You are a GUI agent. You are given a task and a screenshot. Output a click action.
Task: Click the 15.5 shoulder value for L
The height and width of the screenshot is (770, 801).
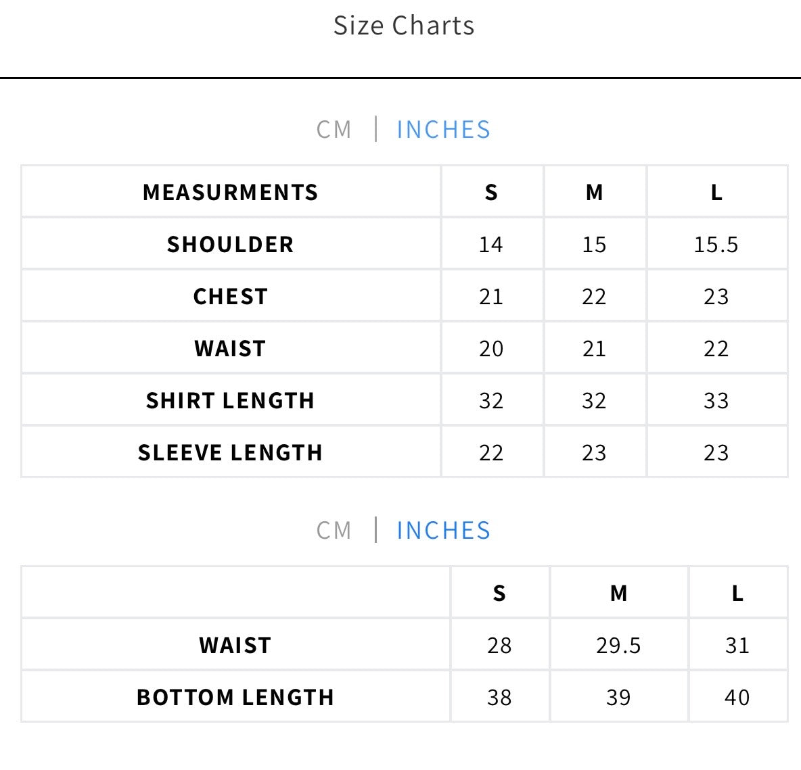[716, 245]
